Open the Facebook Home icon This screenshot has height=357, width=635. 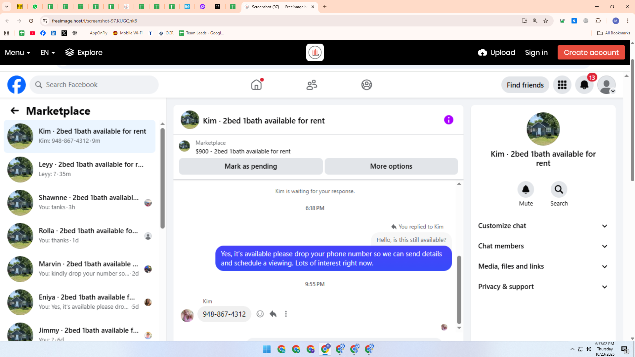coord(256,85)
